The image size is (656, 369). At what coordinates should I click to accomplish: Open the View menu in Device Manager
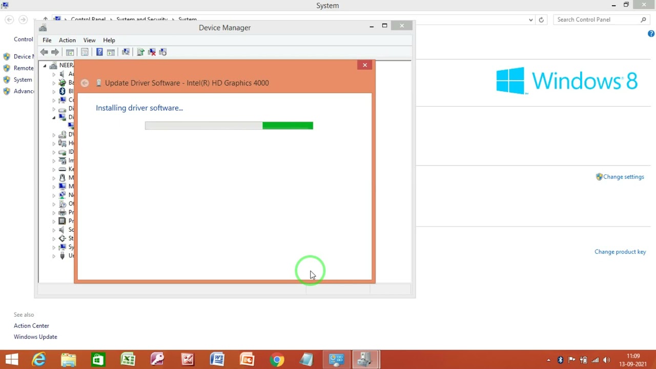click(x=89, y=40)
